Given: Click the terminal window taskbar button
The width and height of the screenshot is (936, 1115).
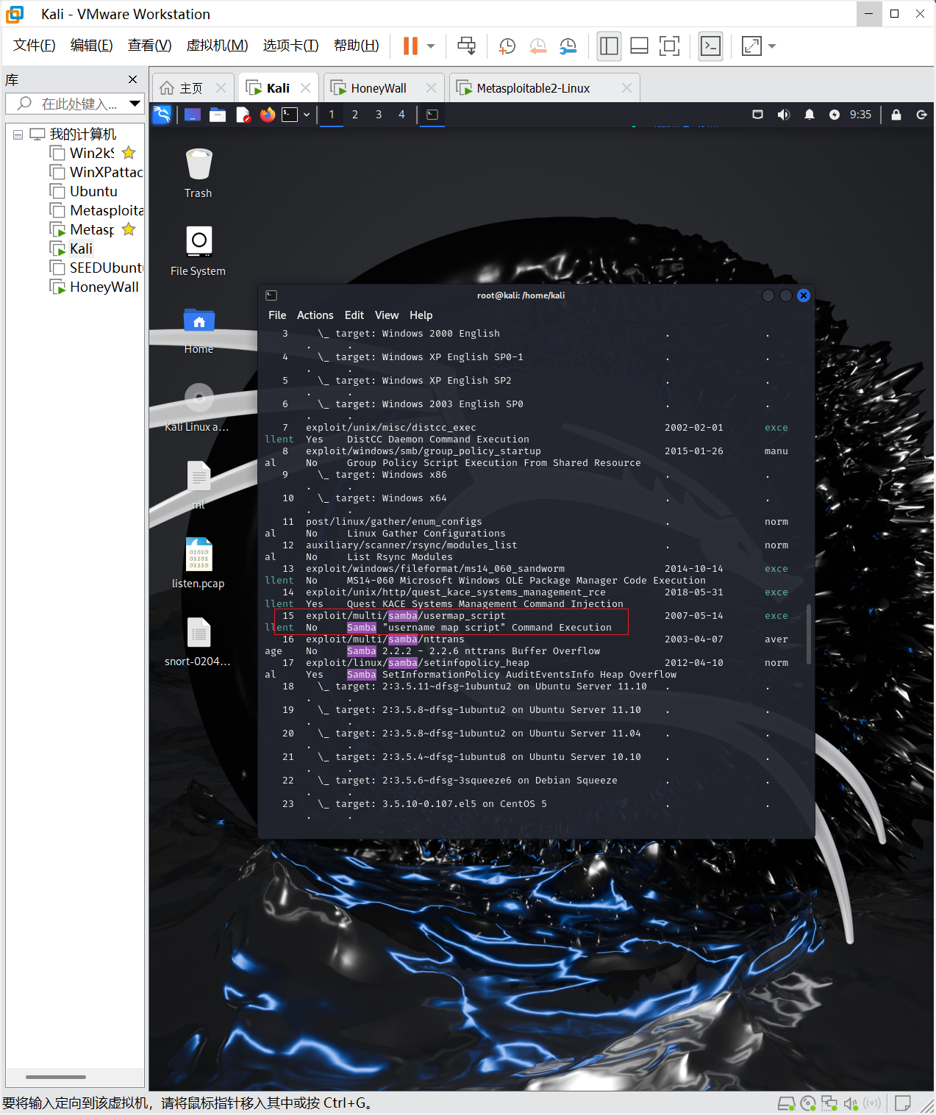Looking at the screenshot, I should point(432,115).
